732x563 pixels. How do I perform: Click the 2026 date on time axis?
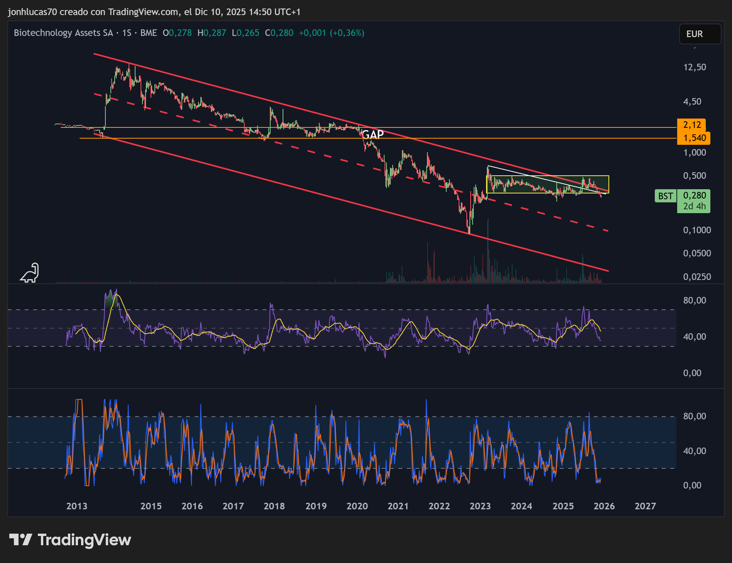(604, 506)
